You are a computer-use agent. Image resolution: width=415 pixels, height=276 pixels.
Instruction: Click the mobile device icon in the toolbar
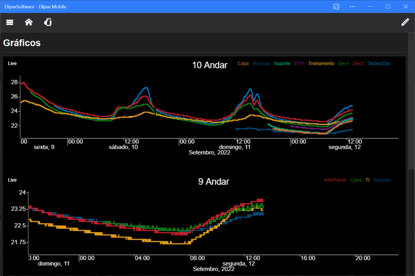click(48, 22)
